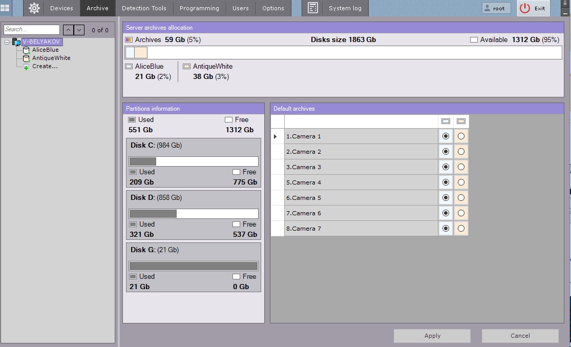The height and width of the screenshot is (347, 571).
Task: Jump to next search result with down arrow
Action: 79,30
